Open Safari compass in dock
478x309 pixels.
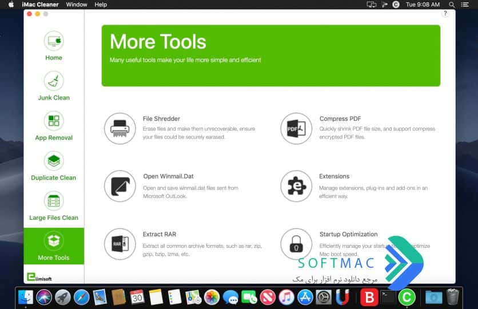(81, 297)
